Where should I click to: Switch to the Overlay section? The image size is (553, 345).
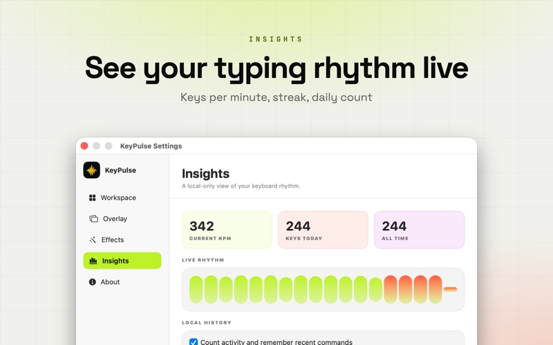[x=122, y=219]
